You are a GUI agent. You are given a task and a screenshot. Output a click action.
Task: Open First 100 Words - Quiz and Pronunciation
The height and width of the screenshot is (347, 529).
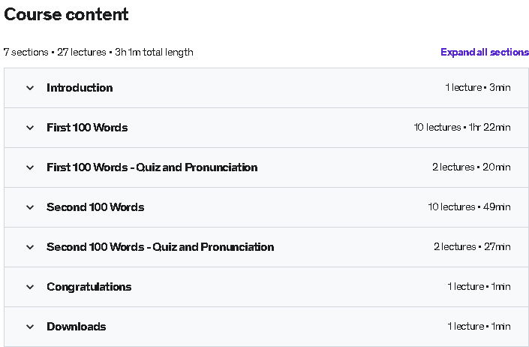152,167
